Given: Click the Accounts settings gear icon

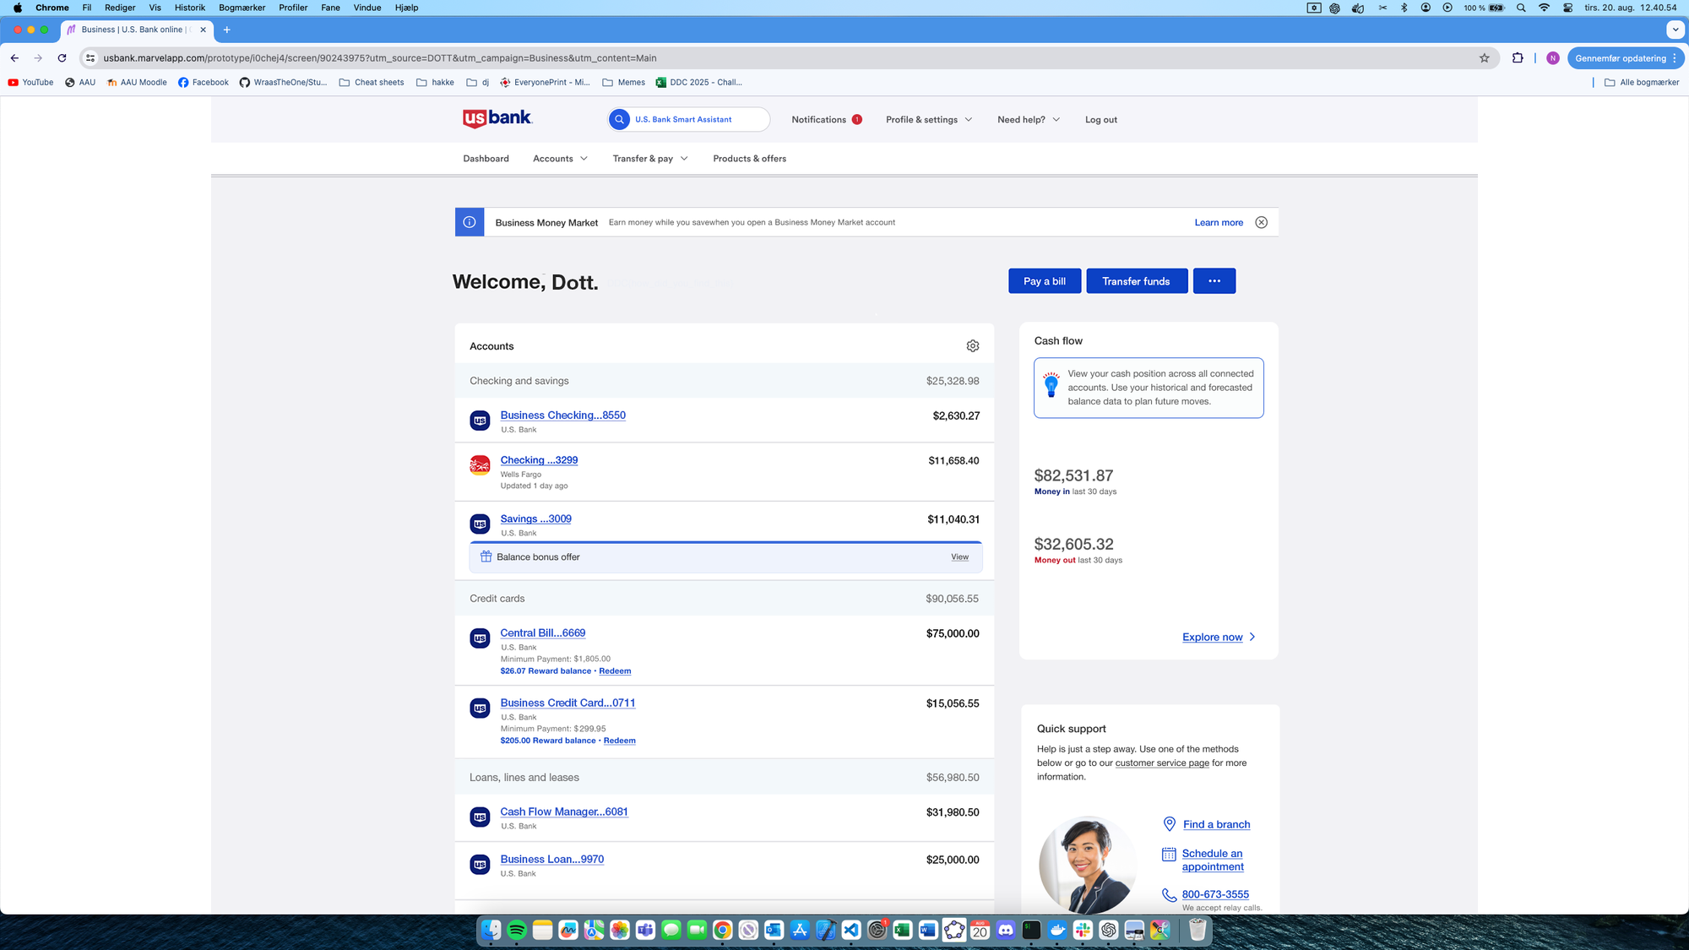Looking at the screenshot, I should point(973,346).
